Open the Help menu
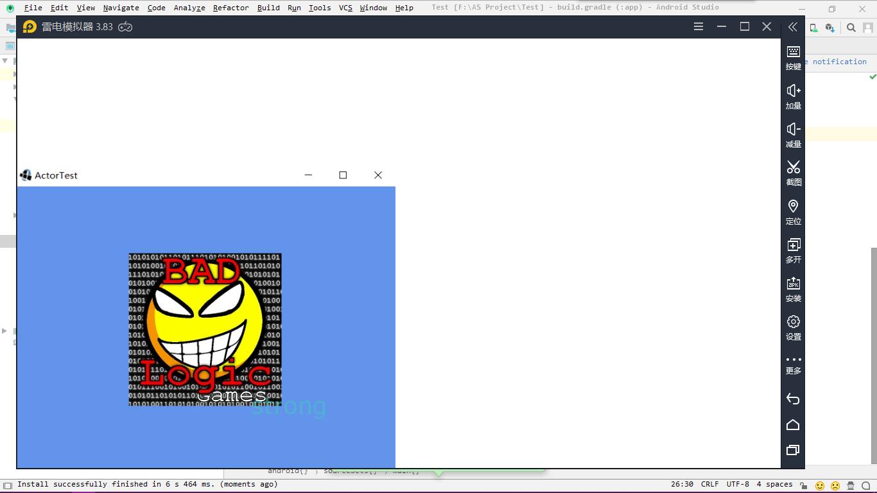The height and width of the screenshot is (493, 877). point(404,8)
